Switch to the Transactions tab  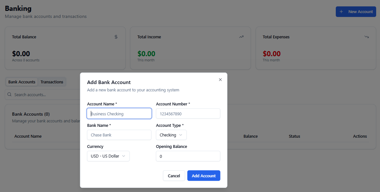52,82
